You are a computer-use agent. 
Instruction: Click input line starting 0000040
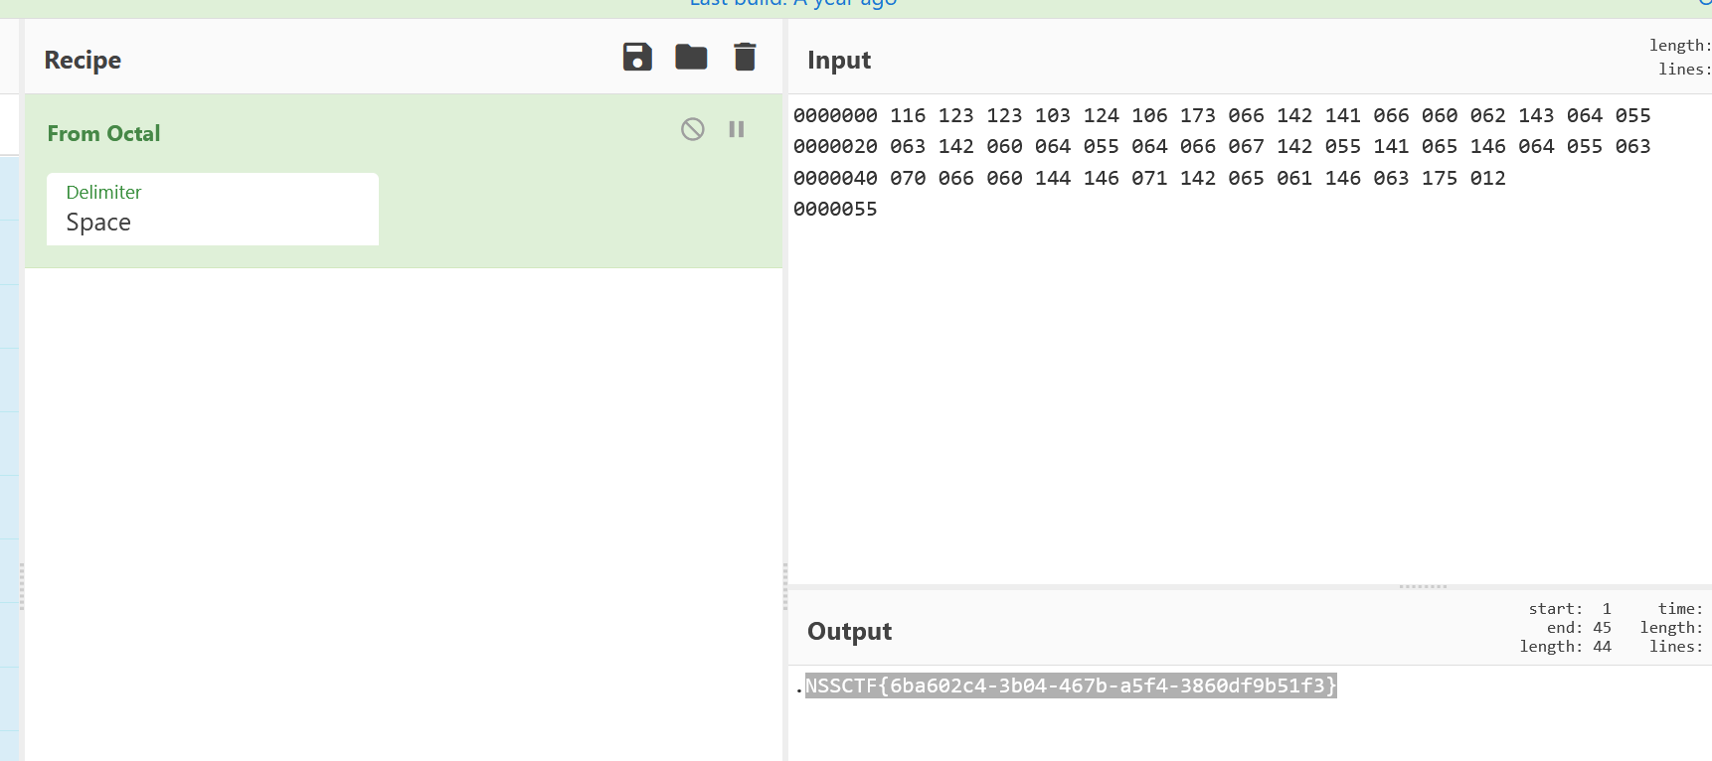(x=1149, y=178)
